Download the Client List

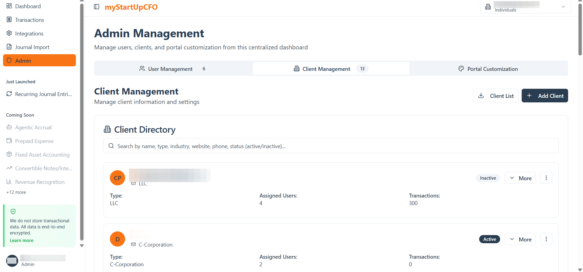496,95
